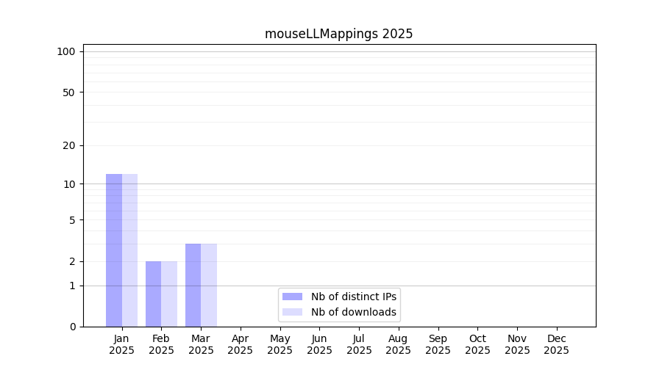The width and height of the screenshot is (662, 367).
Task: Click the Jan 2025 x-axis label
Action: click(122, 344)
